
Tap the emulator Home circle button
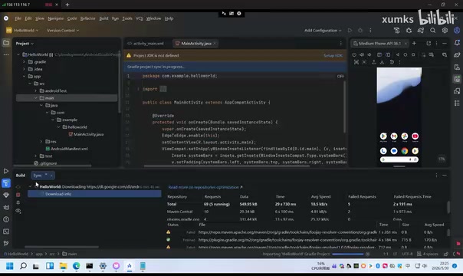(x=406, y=55)
